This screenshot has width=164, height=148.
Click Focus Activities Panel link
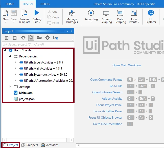point(108,111)
